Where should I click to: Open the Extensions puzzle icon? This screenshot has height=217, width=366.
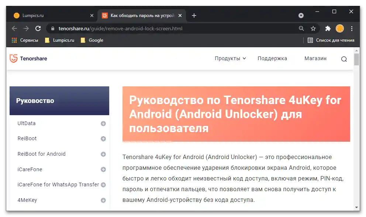pyautogui.click(x=328, y=28)
